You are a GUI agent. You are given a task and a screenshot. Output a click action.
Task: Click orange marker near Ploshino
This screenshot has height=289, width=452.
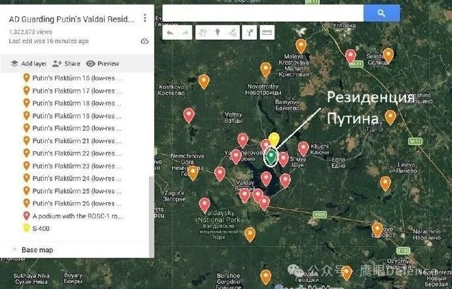click(x=390, y=117)
